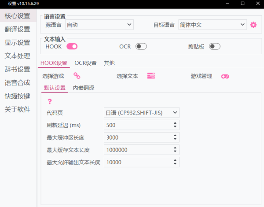Increase the 最大缓存文本长度 value

(175, 148)
